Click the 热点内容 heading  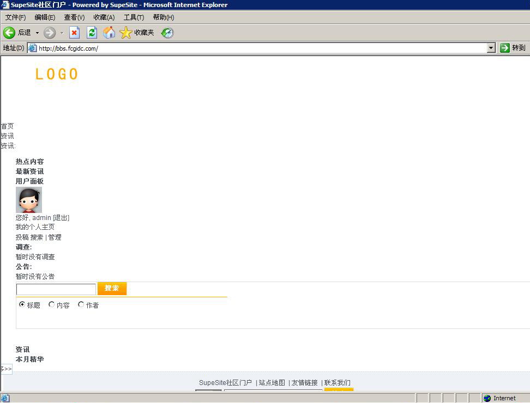point(30,162)
